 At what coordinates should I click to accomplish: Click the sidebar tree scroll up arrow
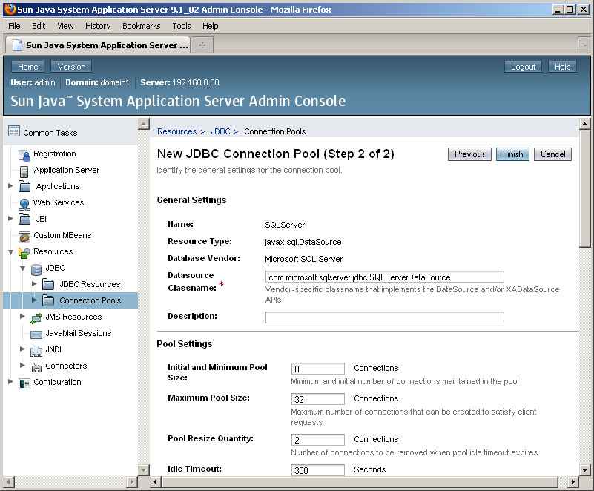[x=144, y=124]
